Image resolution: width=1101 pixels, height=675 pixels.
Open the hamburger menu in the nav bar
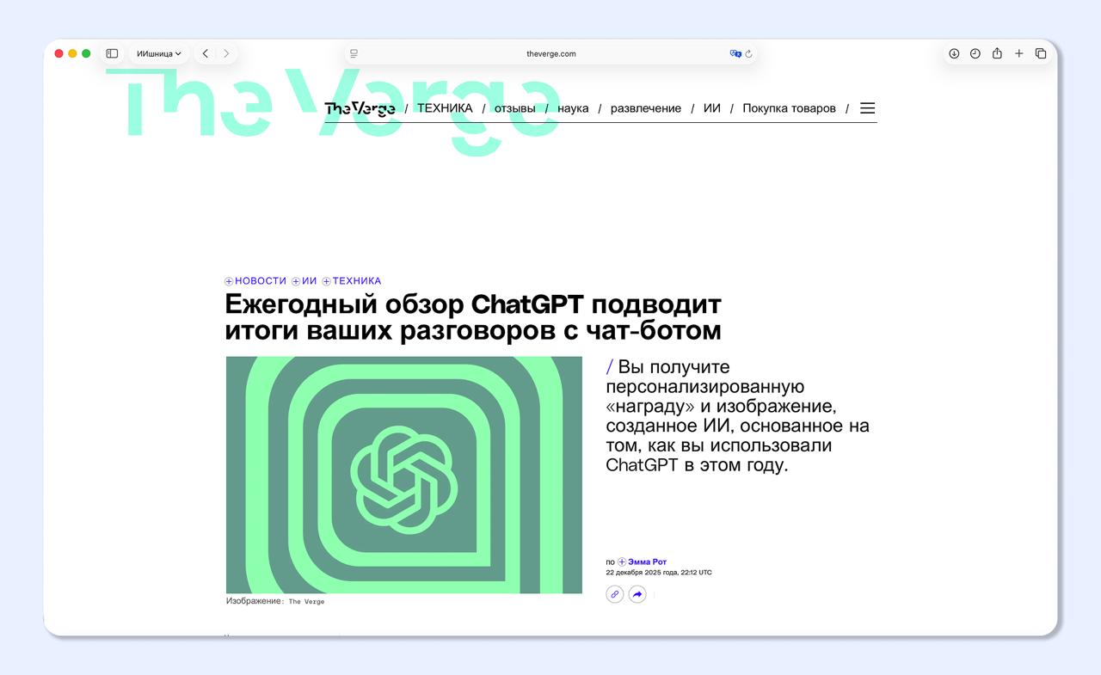pyautogui.click(x=868, y=108)
